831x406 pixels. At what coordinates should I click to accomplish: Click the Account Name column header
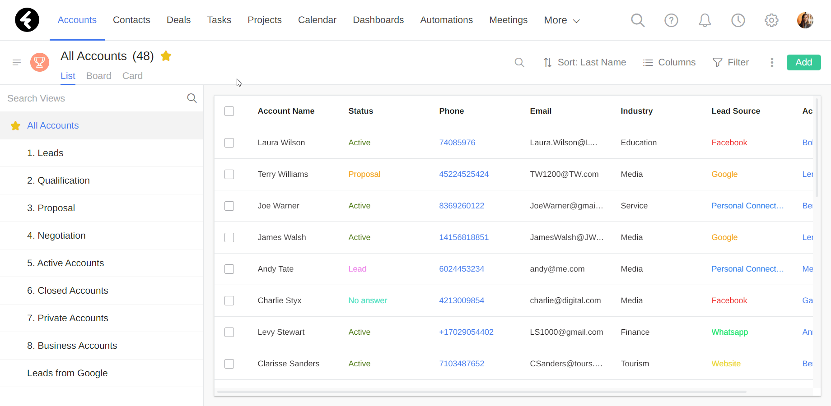click(x=286, y=111)
